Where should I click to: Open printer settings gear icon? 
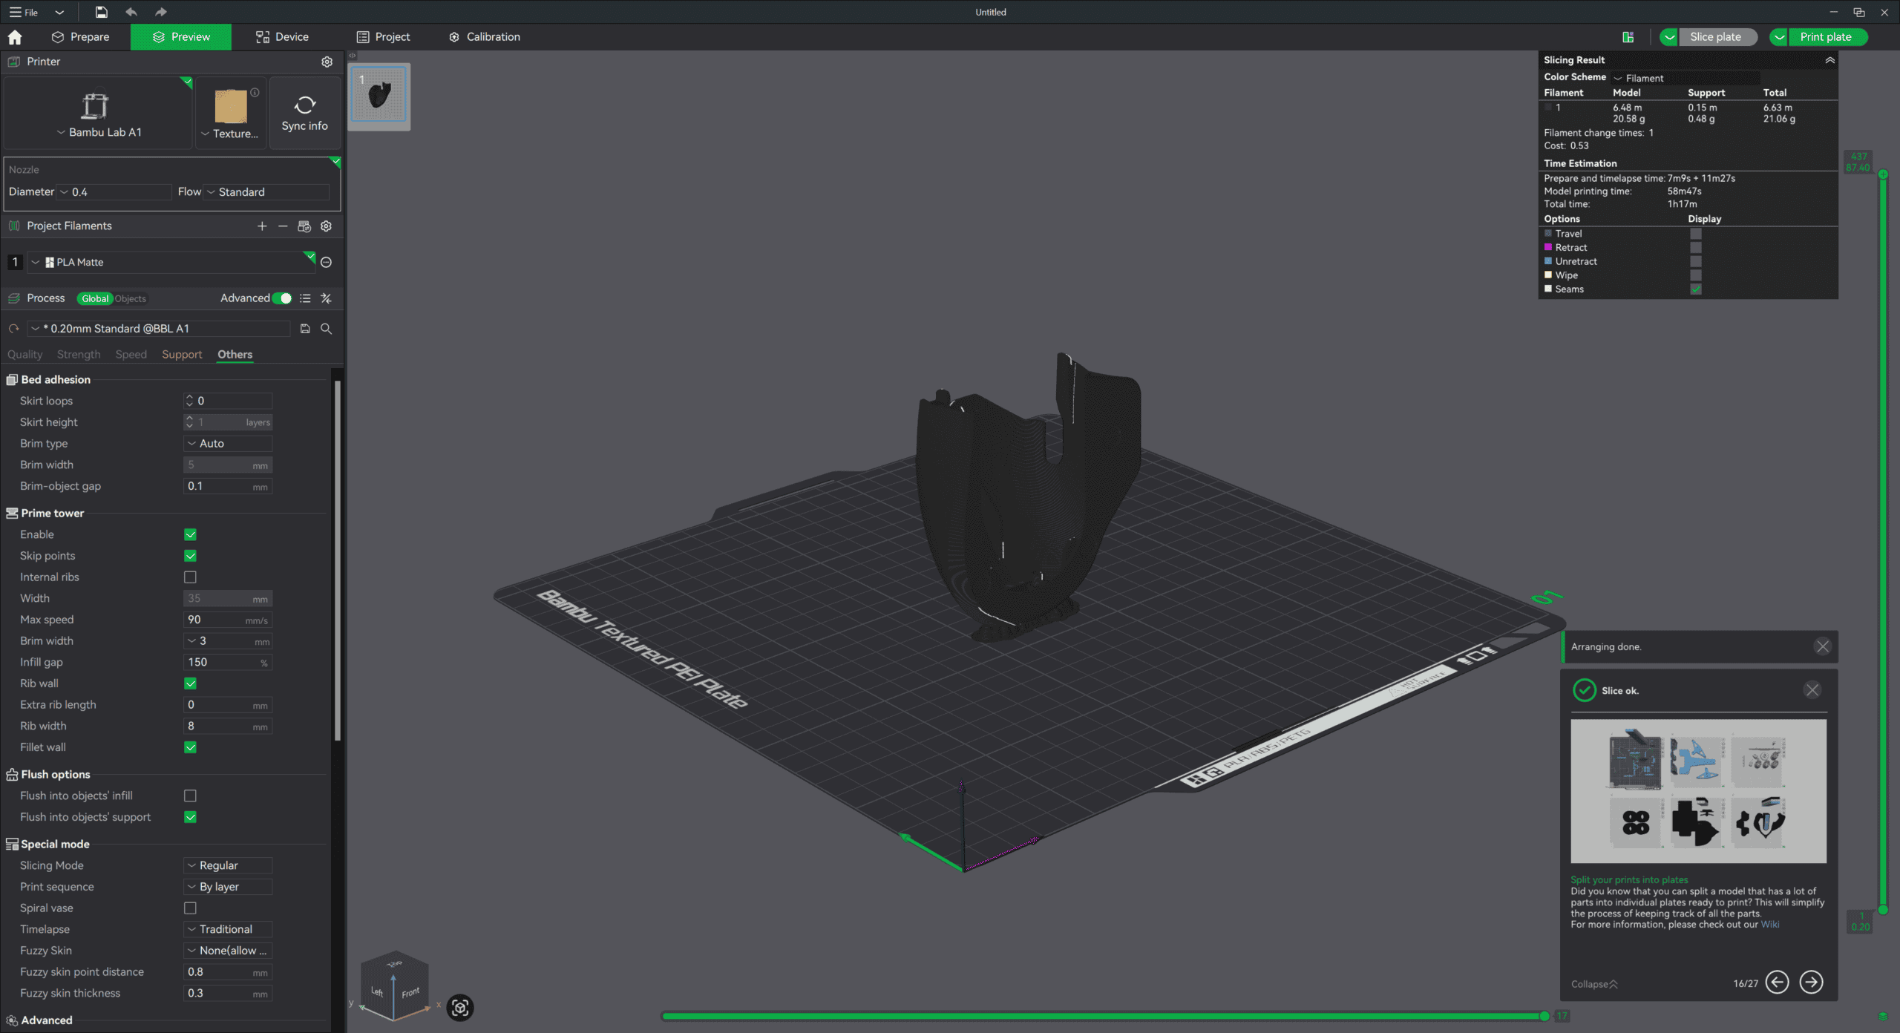pos(327,62)
